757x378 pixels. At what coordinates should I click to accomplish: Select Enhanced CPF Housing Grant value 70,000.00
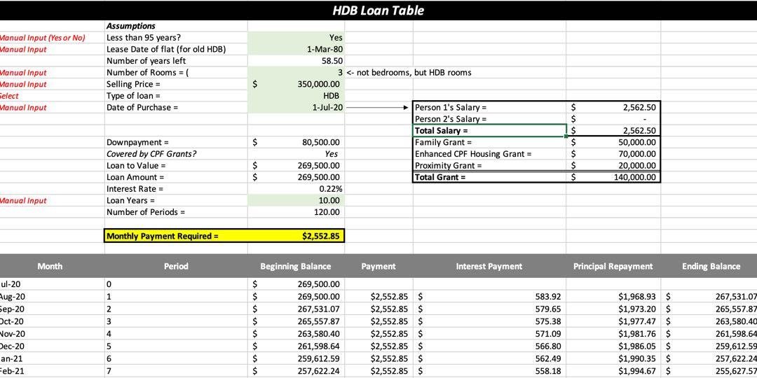pos(613,154)
